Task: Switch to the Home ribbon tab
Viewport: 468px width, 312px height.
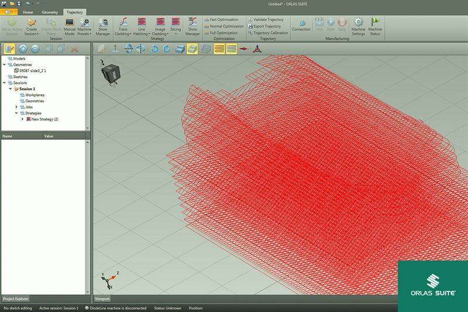Action: click(x=28, y=12)
